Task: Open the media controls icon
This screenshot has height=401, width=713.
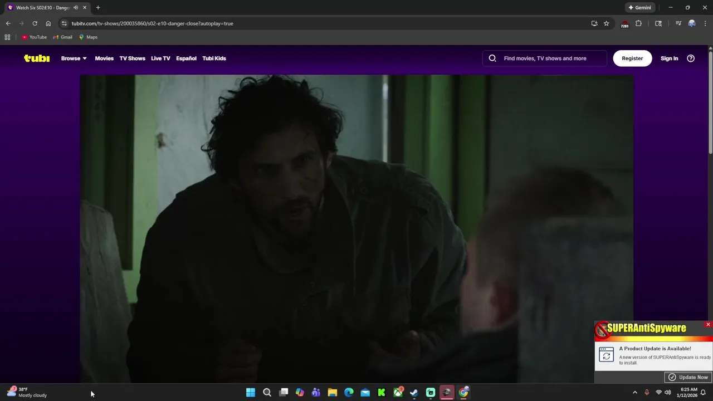Action: (678, 23)
